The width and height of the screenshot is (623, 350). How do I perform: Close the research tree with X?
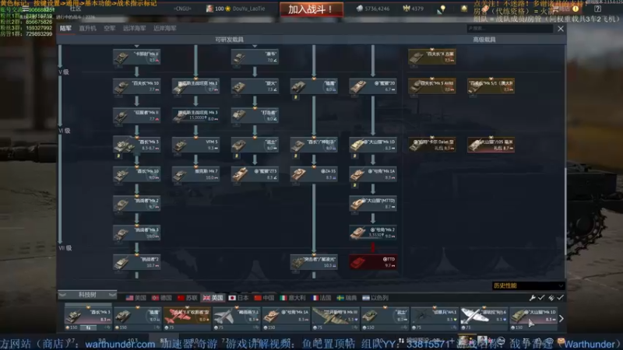[561, 29]
